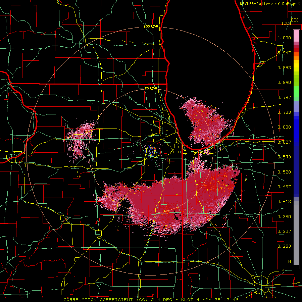Click the 0.467 scale value

(284, 187)
